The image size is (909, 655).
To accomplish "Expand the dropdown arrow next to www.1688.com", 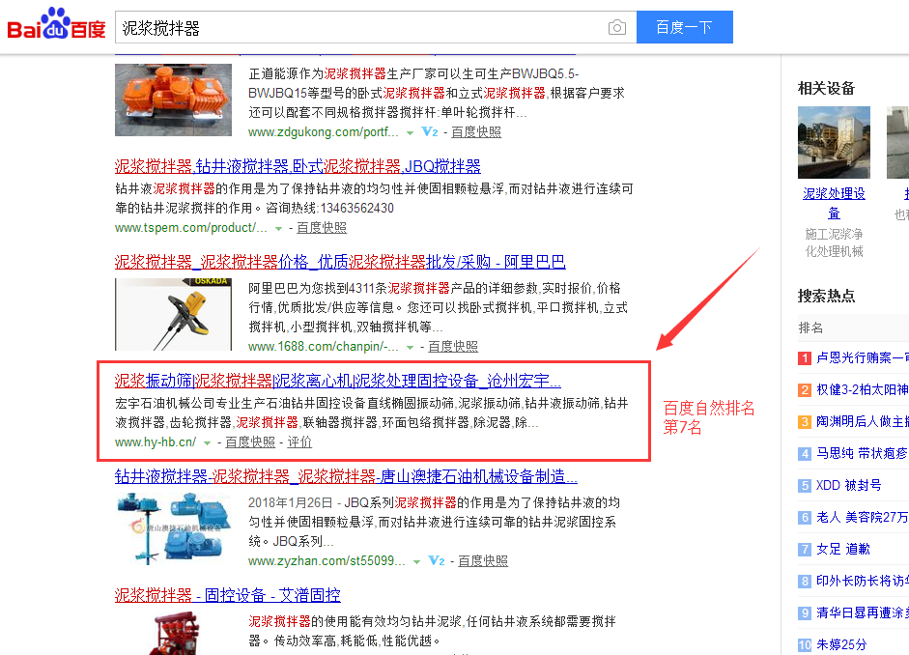I will [x=410, y=347].
